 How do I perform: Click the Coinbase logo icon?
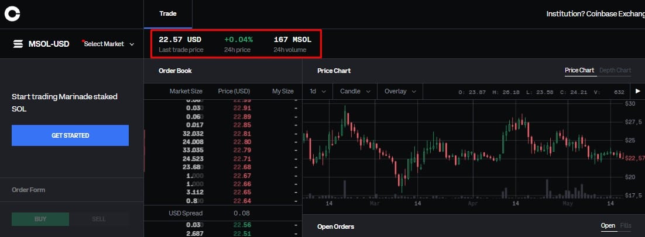pyautogui.click(x=12, y=14)
